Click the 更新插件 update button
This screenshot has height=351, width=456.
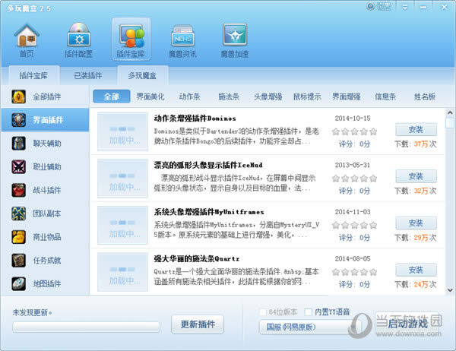tap(197, 324)
